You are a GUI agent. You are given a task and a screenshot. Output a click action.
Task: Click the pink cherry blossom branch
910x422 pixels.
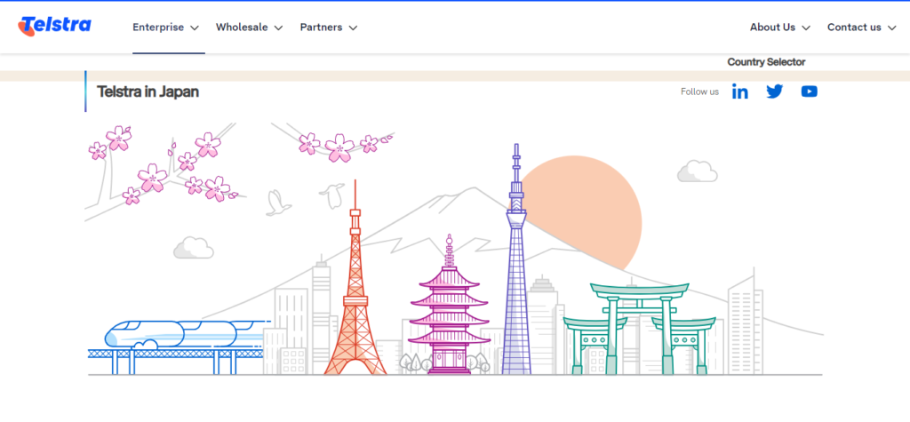point(160,169)
